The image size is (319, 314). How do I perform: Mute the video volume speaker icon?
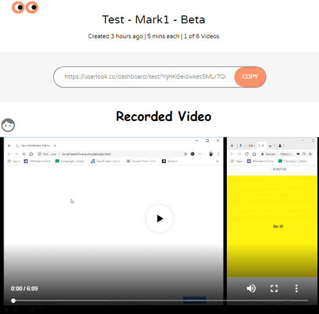coord(251,288)
